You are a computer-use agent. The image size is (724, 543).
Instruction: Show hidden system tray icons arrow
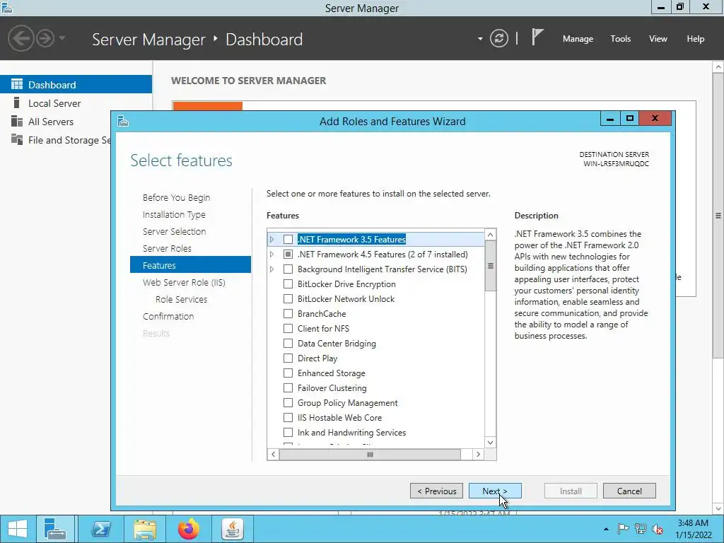[x=606, y=529]
